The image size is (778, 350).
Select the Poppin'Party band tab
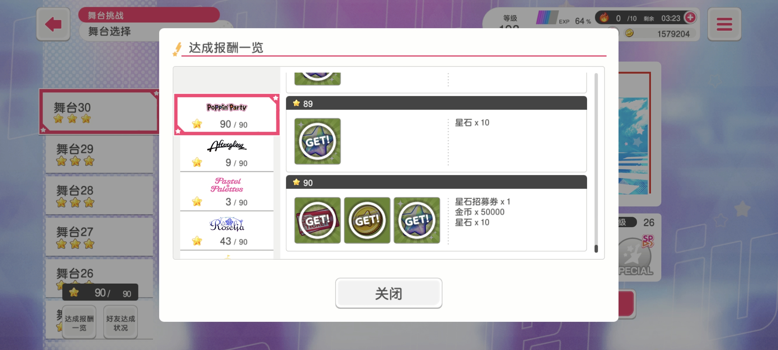227,114
